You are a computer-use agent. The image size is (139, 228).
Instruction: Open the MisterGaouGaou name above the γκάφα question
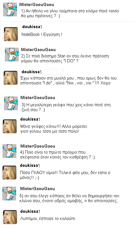[x=38, y=98]
